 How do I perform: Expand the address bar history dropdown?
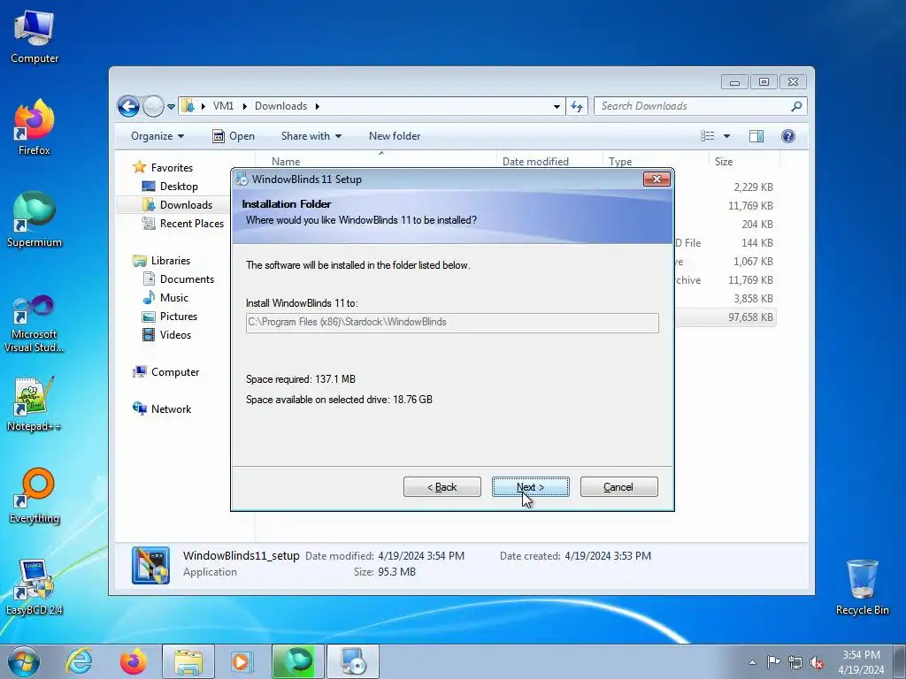point(557,106)
